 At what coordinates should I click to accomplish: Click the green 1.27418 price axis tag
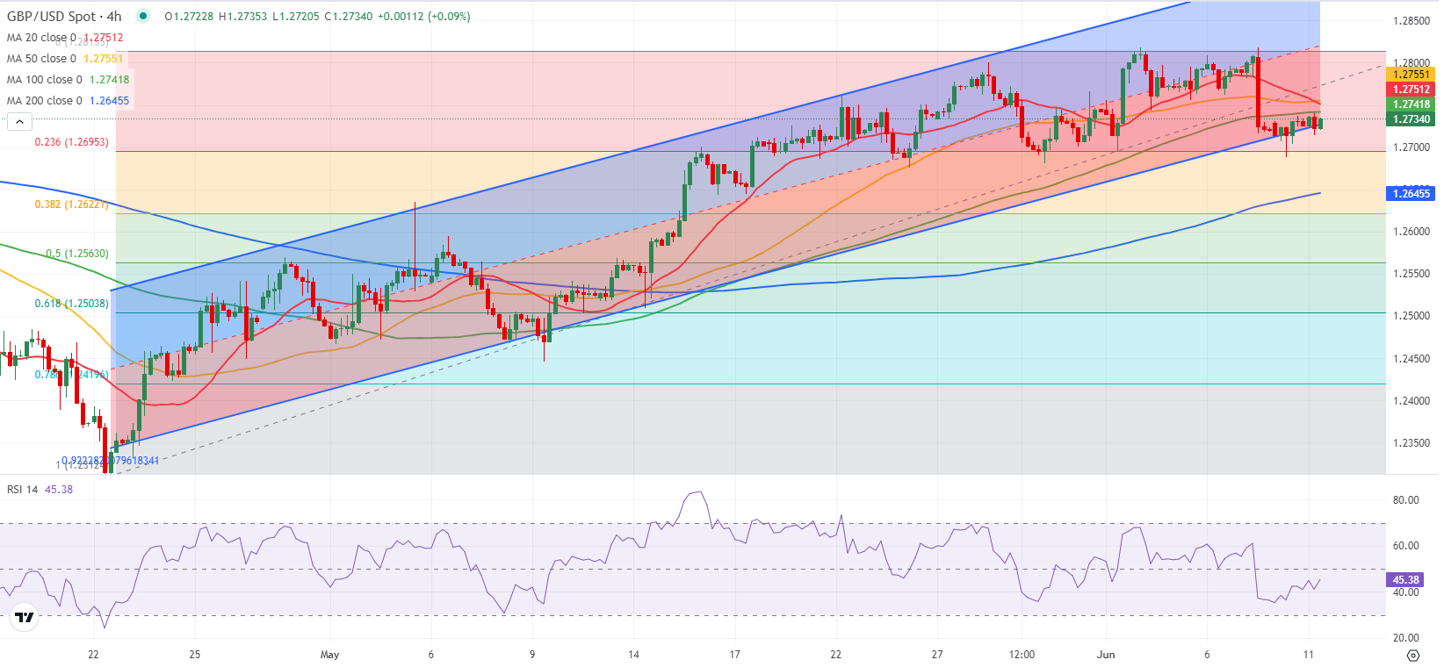click(x=1411, y=104)
